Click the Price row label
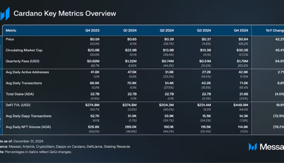Image resolution: width=284 pixels, height=163 pixels. click(10, 39)
